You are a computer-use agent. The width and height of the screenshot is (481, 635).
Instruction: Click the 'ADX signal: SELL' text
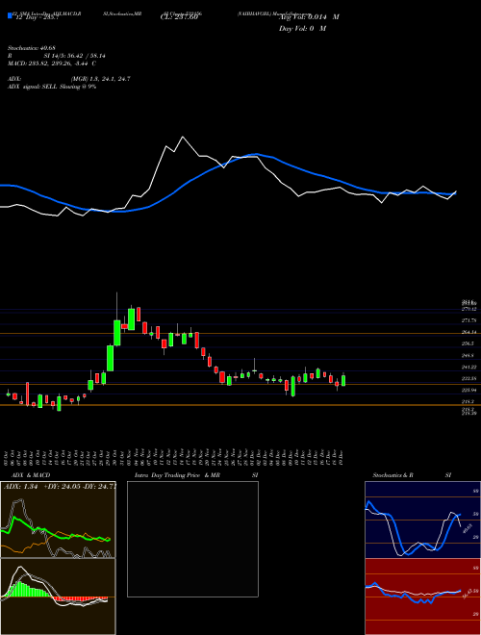[33, 87]
